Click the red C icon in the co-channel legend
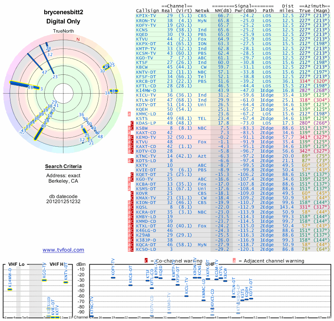This screenshot has height=321, width=334. click(x=146, y=261)
